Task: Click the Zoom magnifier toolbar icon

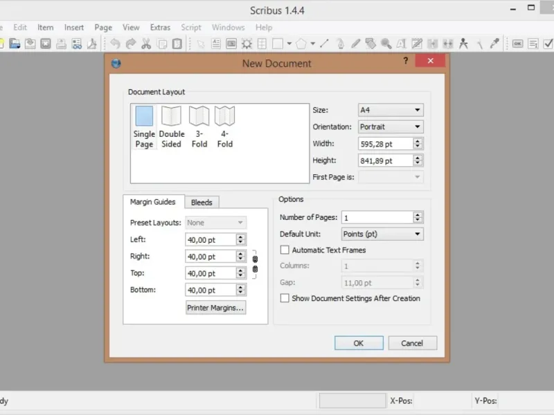Action: [386, 44]
